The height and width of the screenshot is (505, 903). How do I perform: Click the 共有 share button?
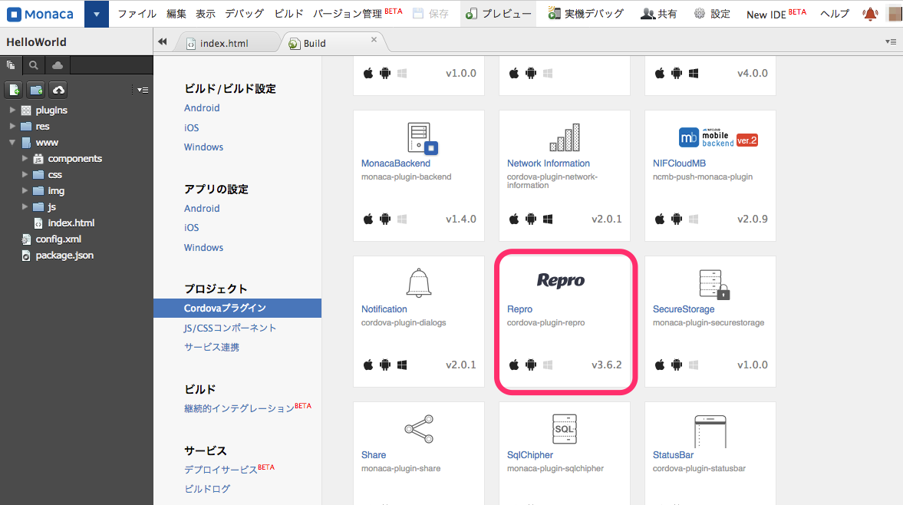tap(659, 14)
